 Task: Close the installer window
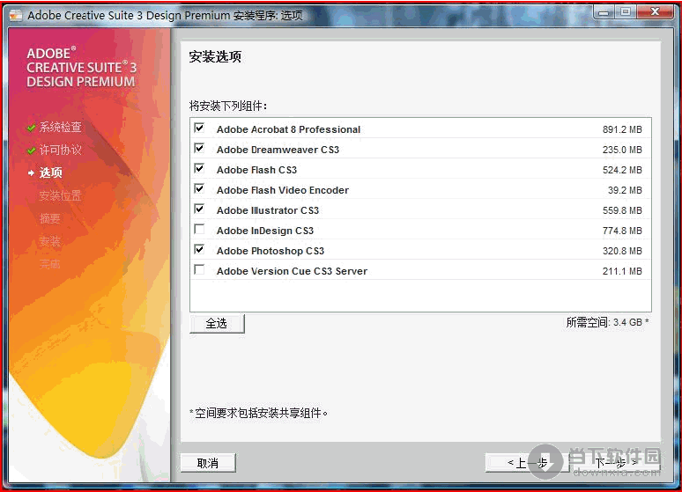[655, 12]
